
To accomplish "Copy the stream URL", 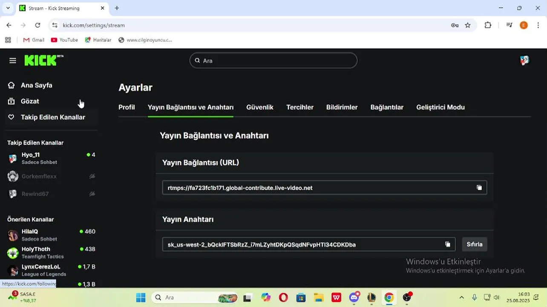I will [x=479, y=188].
